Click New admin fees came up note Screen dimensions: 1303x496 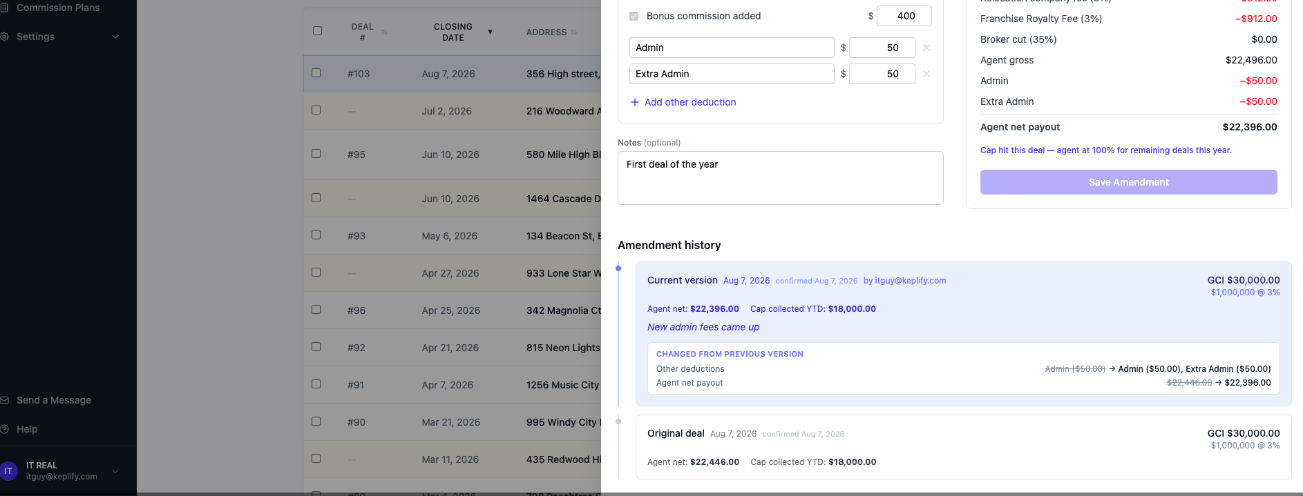pos(703,327)
